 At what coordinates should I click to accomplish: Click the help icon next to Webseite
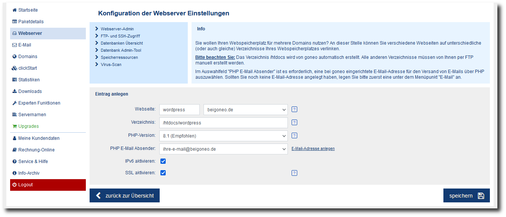tap(294, 109)
